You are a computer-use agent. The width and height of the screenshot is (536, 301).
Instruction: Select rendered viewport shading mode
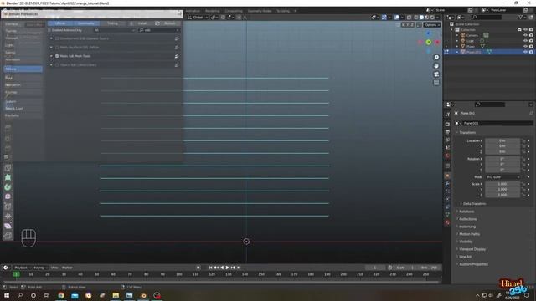tap(432, 17)
